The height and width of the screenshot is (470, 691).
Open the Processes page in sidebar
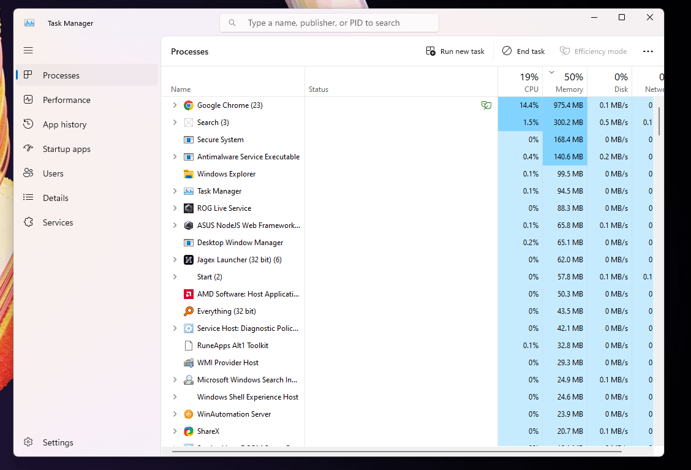[x=87, y=75]
